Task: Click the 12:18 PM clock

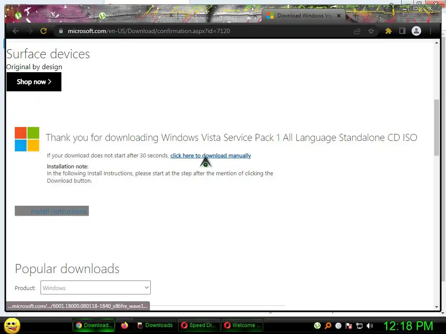Action: tap(409, 326)
